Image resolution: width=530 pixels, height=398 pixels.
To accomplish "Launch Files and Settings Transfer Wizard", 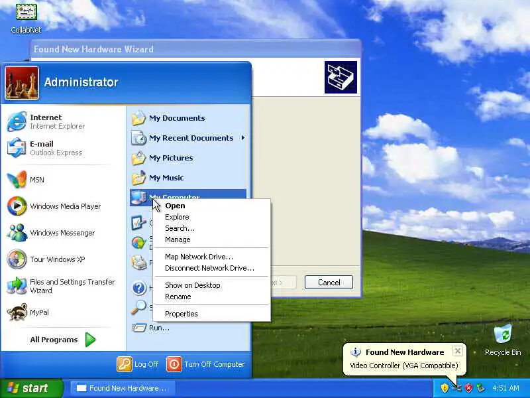I will 62,286.
